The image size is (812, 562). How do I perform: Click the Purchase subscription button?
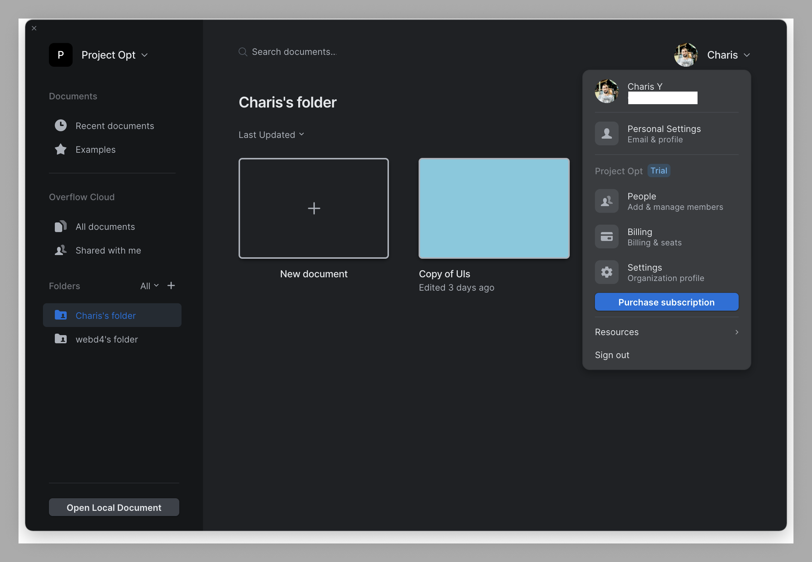[667, 302]
